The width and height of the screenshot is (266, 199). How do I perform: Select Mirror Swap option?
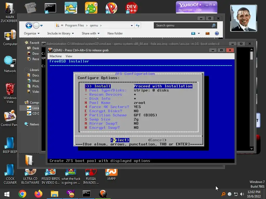pos(112,124)
